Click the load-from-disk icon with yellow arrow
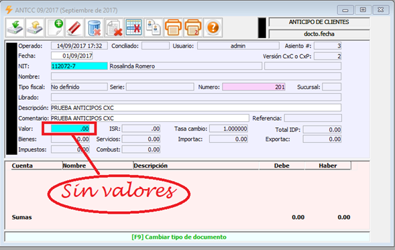The height and width of the screenshot is (250, 395). click(34, 27)
